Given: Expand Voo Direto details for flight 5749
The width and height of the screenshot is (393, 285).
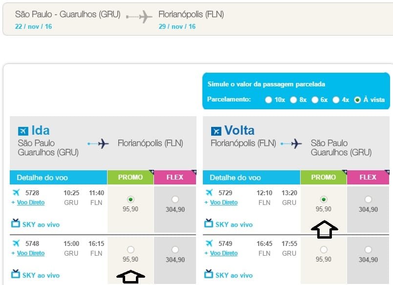Looking at the screenshot, I should pos(223,253).
